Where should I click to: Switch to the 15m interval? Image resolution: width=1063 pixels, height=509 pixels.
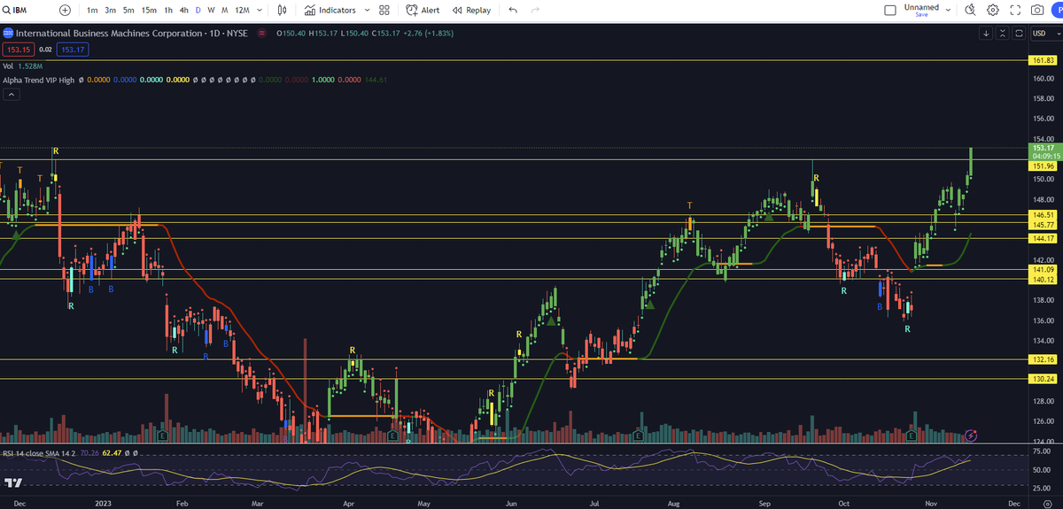149,11
